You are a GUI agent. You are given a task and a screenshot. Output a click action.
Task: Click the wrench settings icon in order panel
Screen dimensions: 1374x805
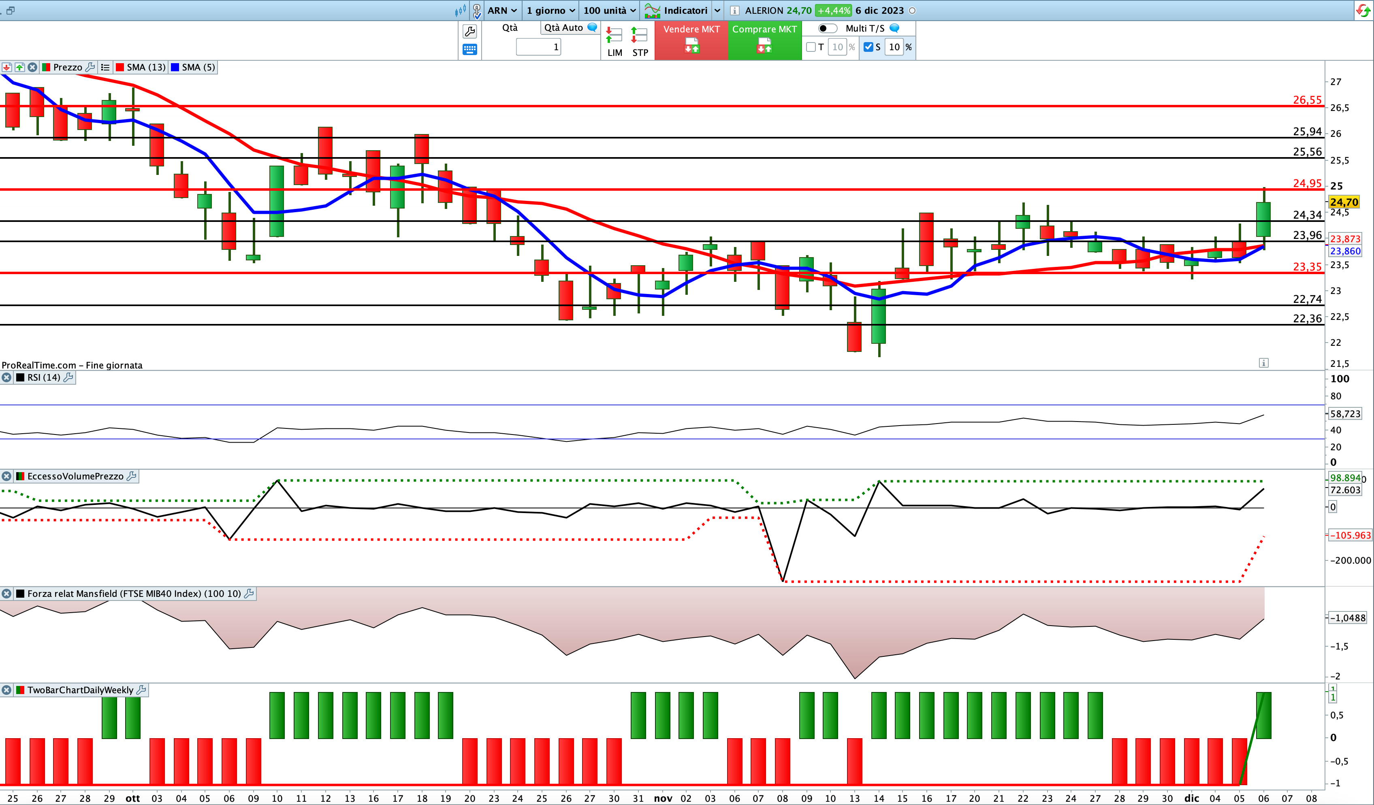click(469, 31)
